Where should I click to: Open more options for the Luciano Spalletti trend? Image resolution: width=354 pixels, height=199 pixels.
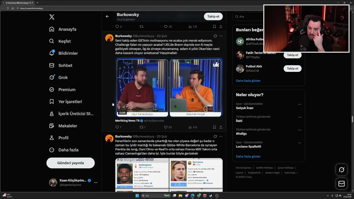tap(300, 143)
